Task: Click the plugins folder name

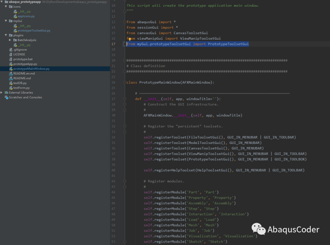Action: (18, 35)
